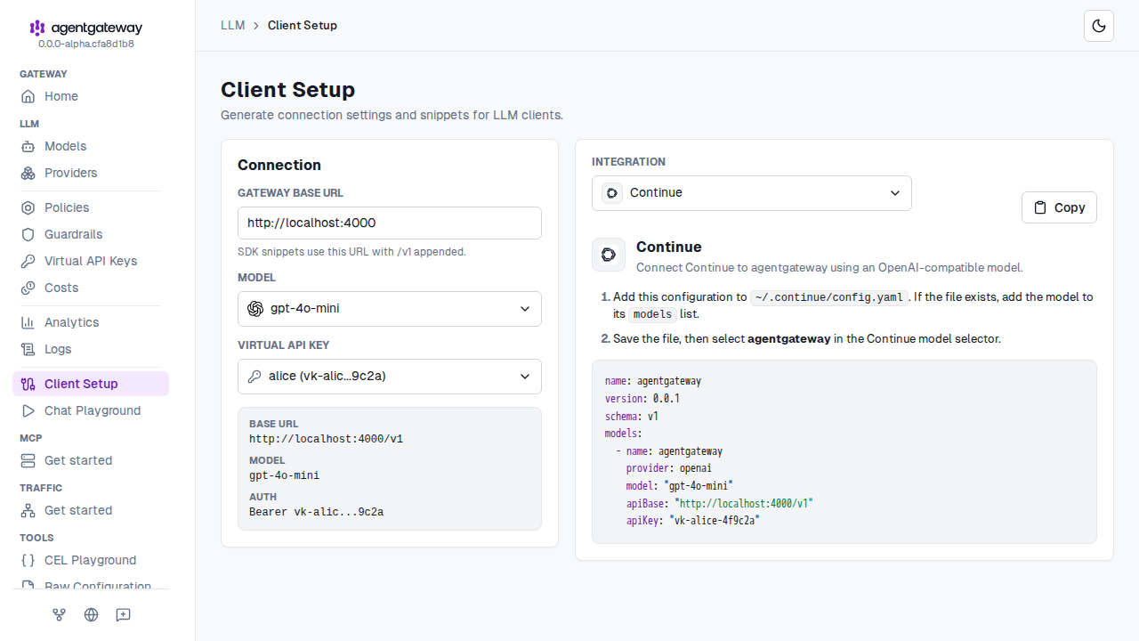Click the large Continue logo beside heading
1139x641 pixels.
[x=609, y=255]
